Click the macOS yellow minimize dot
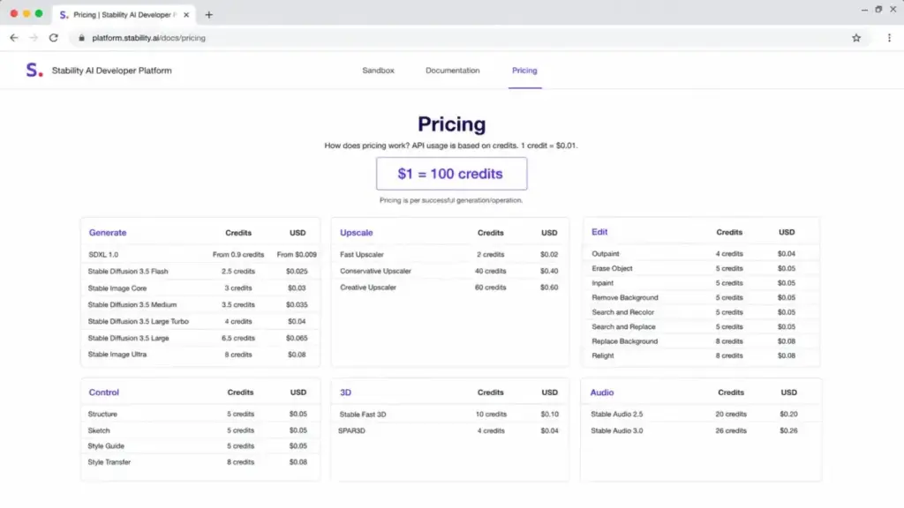904x508 pixels. tap(26, 13)
